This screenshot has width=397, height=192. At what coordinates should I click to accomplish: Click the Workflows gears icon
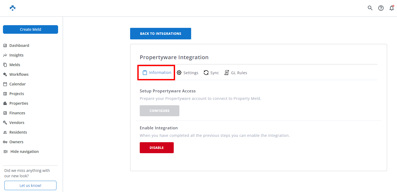point(5,74)
